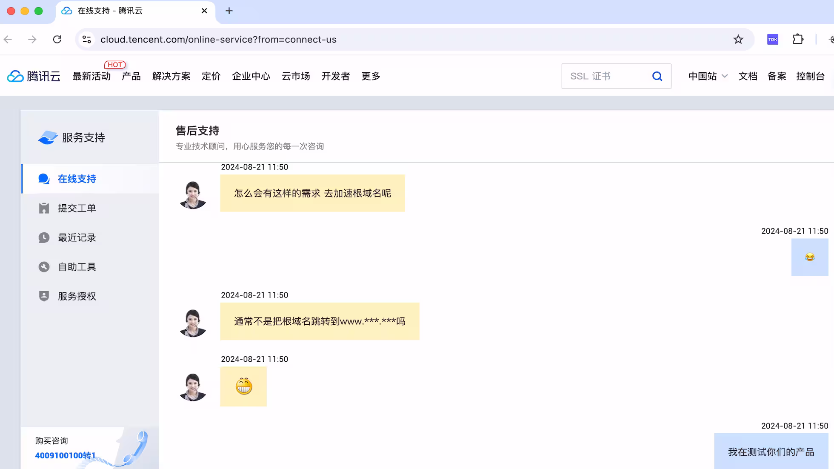
Task: Click the Tencent Cloud logo
Action: click(x=34, y=76)
